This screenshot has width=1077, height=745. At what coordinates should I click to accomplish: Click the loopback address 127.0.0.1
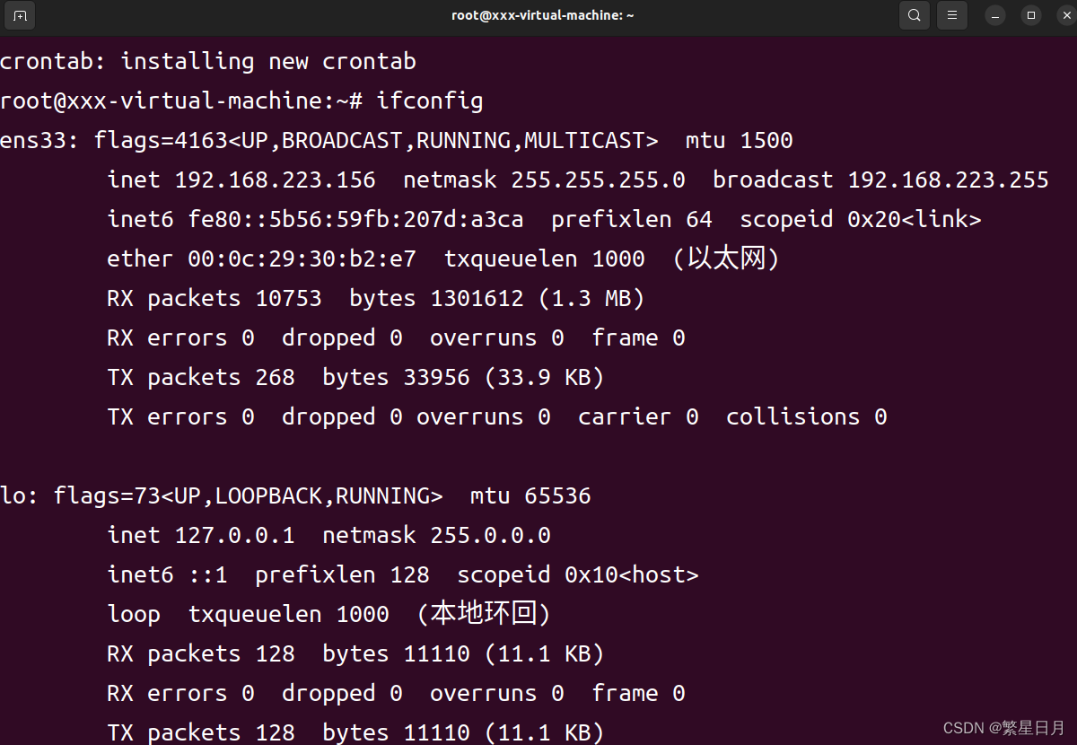[x=235, y=535]
